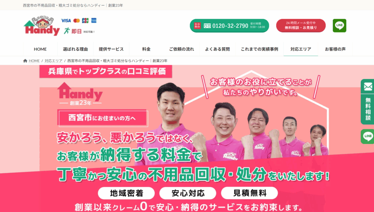Open the LINE chat floating side icon
374x212 pixels.
367,136
